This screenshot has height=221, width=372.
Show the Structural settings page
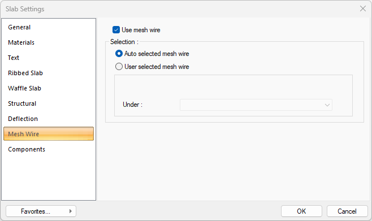pyautogui.click(x=22, y=103)
